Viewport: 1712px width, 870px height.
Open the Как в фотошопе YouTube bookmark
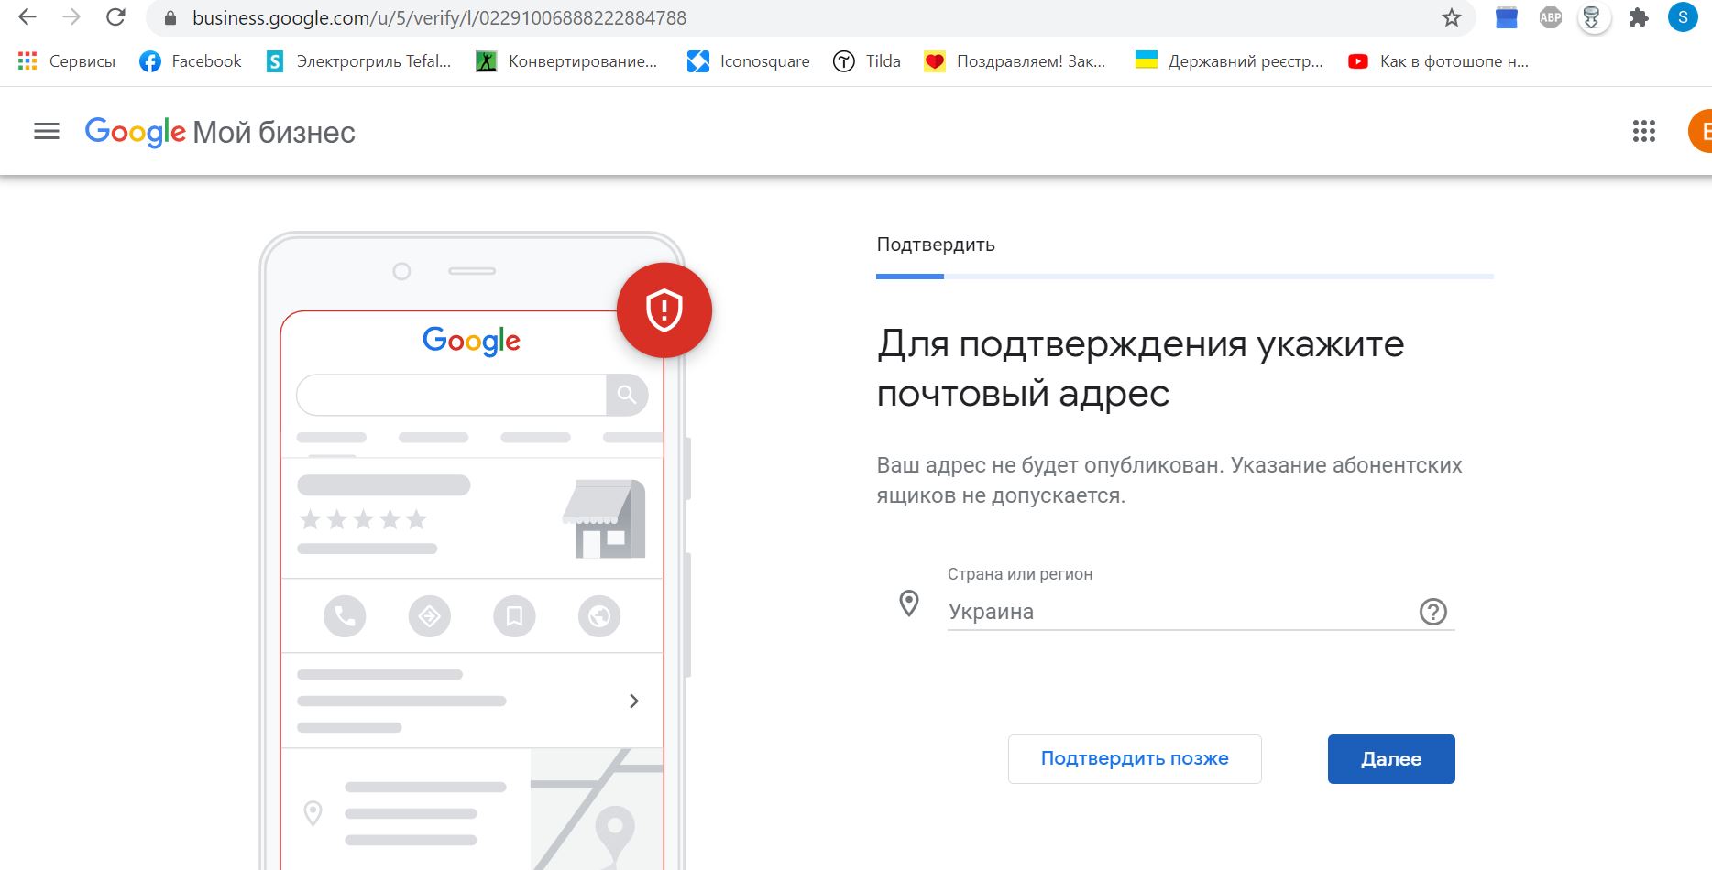1438,61
